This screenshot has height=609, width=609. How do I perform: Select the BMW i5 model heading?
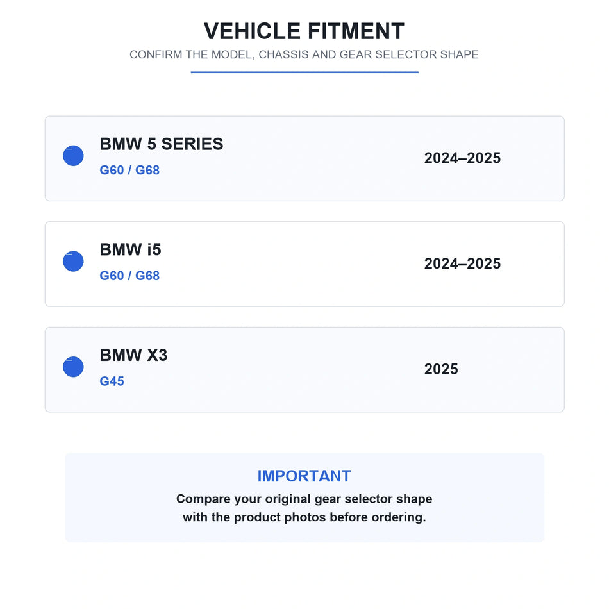130,250
